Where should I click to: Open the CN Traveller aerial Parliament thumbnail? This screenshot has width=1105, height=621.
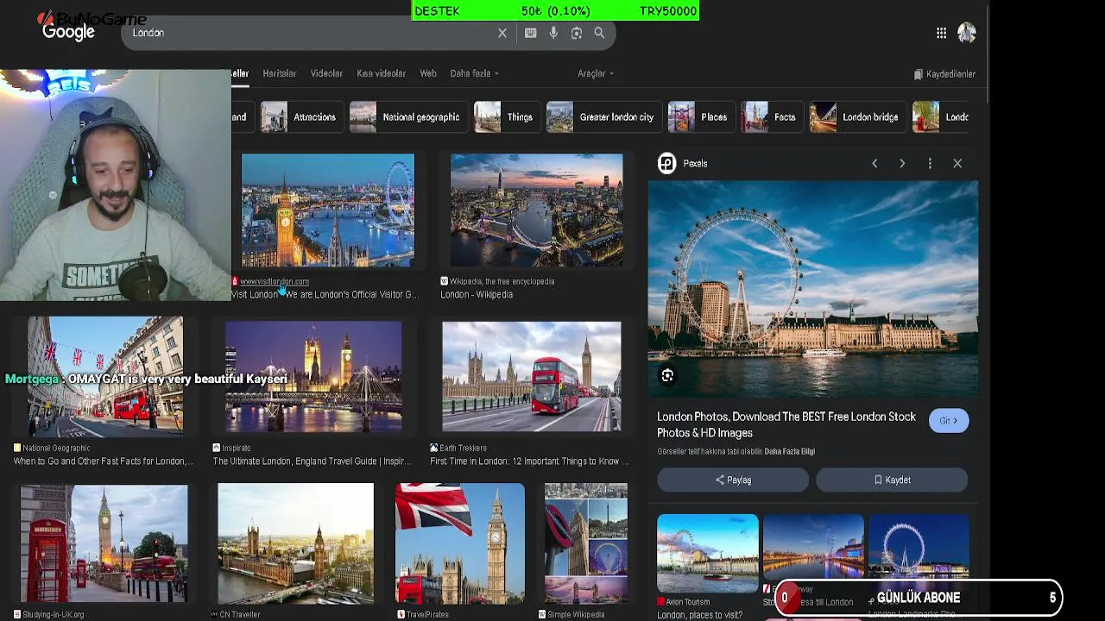click(295, 543)
